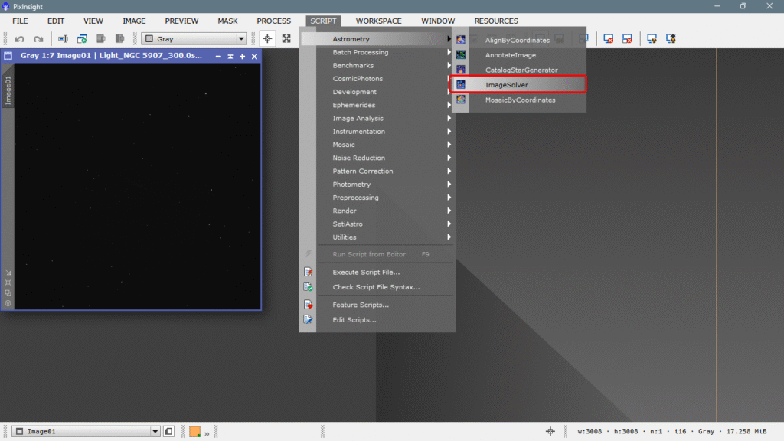Choose Execute Script File... entry
Image resolution: width=784 pixels, height=441 pixels.
pos(377,272)
